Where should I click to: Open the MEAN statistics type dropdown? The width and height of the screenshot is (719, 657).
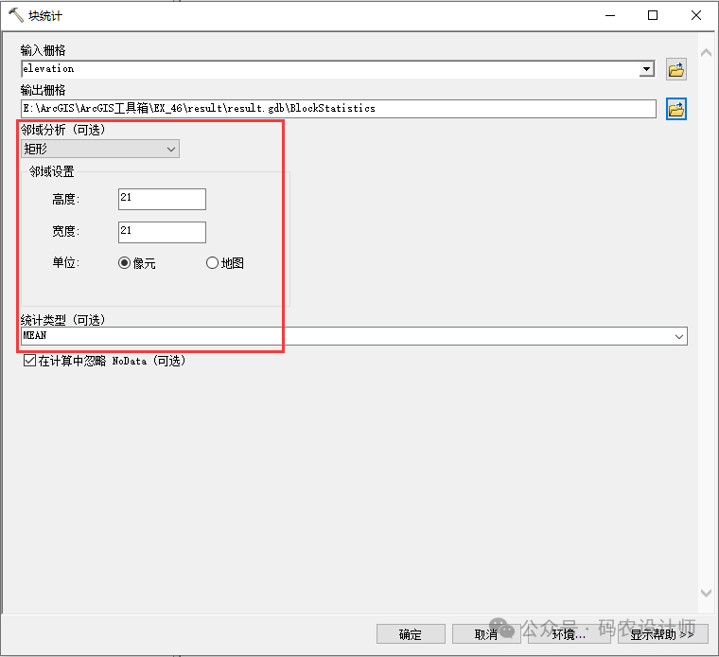pyautogui.click(x=679, y=336)
